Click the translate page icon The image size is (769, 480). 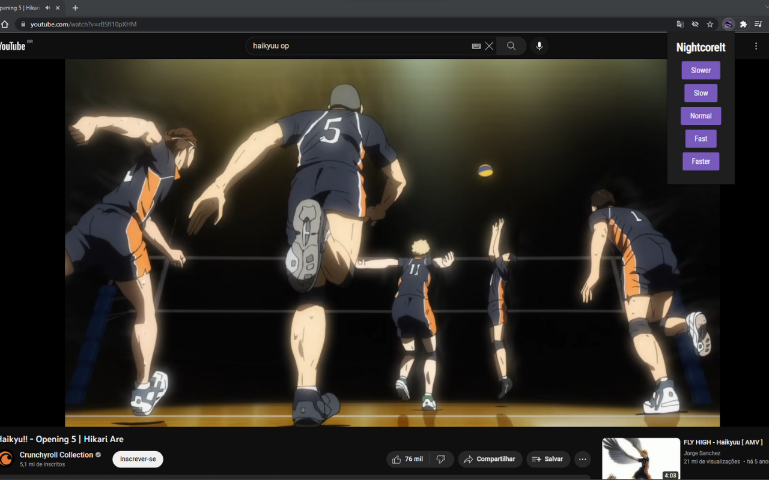tap(680, 24)
